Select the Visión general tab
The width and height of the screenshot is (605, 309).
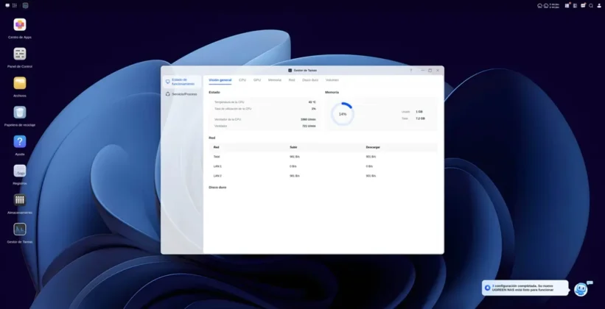point(220,80)
